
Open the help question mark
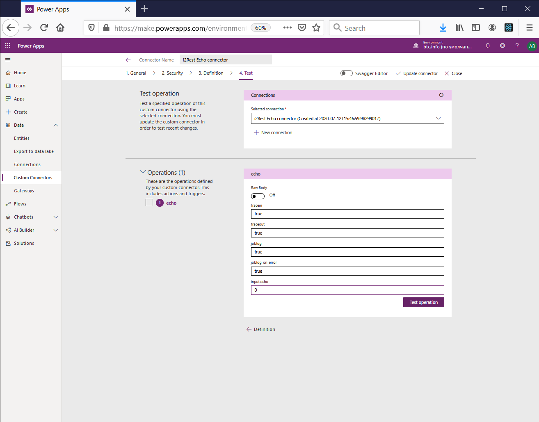click(517, 46)
